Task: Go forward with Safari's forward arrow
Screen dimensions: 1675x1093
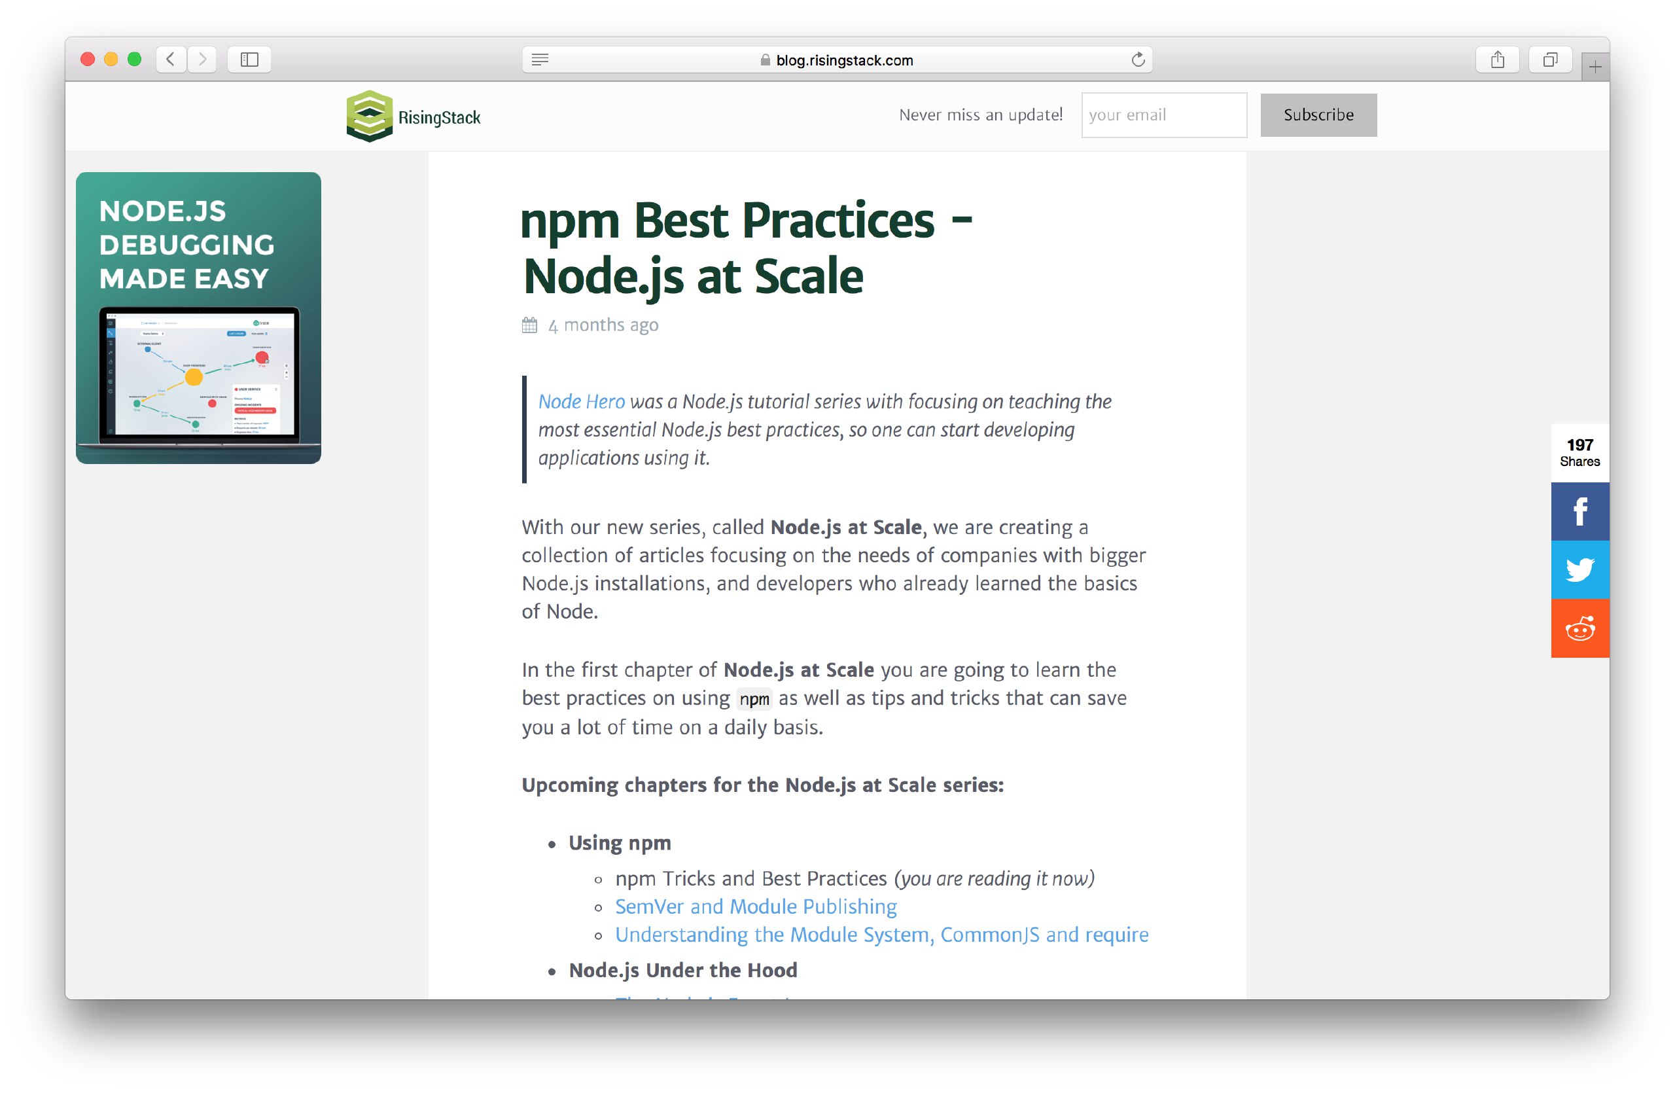Action: [202, 59]
